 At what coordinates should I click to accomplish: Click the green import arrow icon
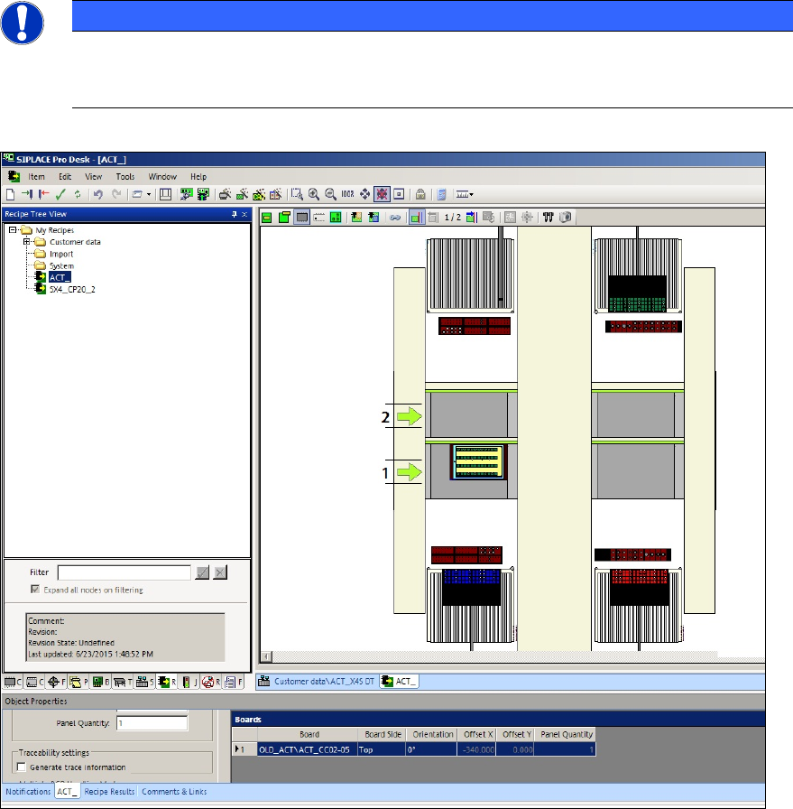(27, 194)
